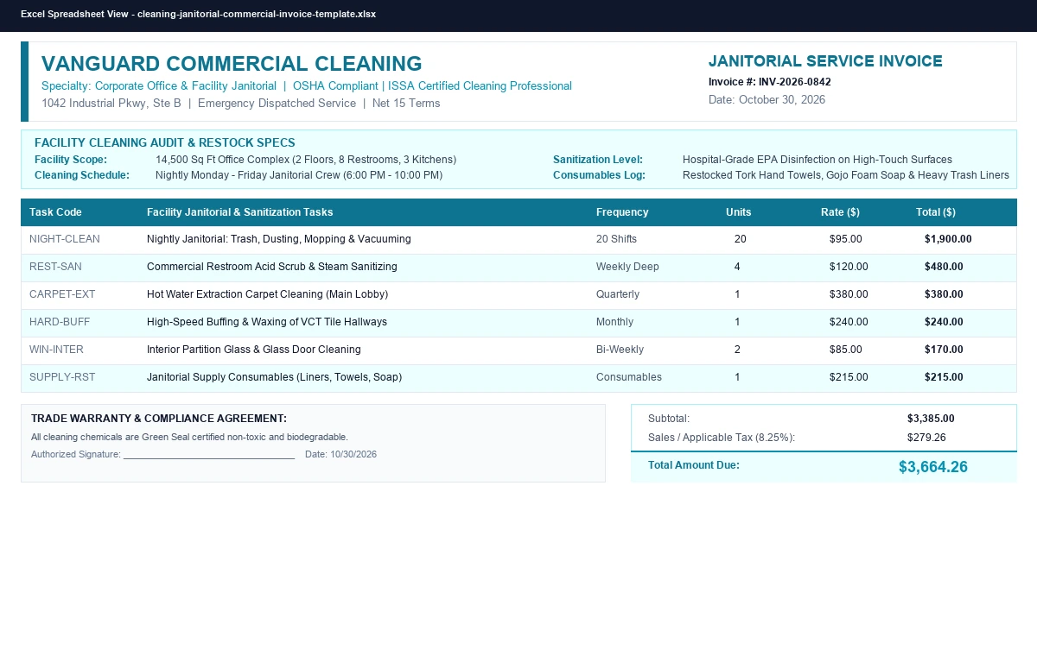Click the Date: October 30, 2026 line
Image resolution: width=1037 pixels, height=656 pixels.
(x=767, y=100)
